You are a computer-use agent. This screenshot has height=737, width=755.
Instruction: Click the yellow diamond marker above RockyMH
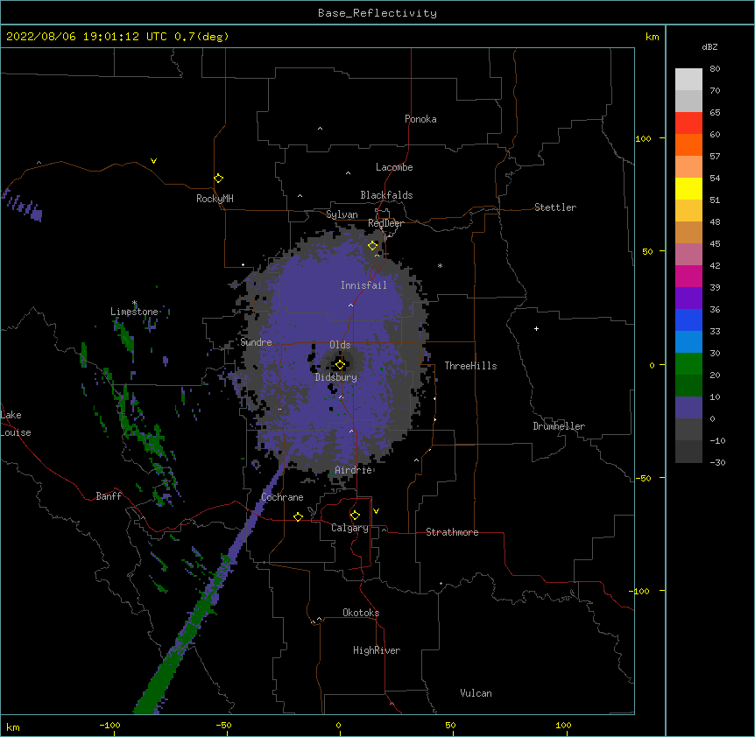[x=219, y=179]
